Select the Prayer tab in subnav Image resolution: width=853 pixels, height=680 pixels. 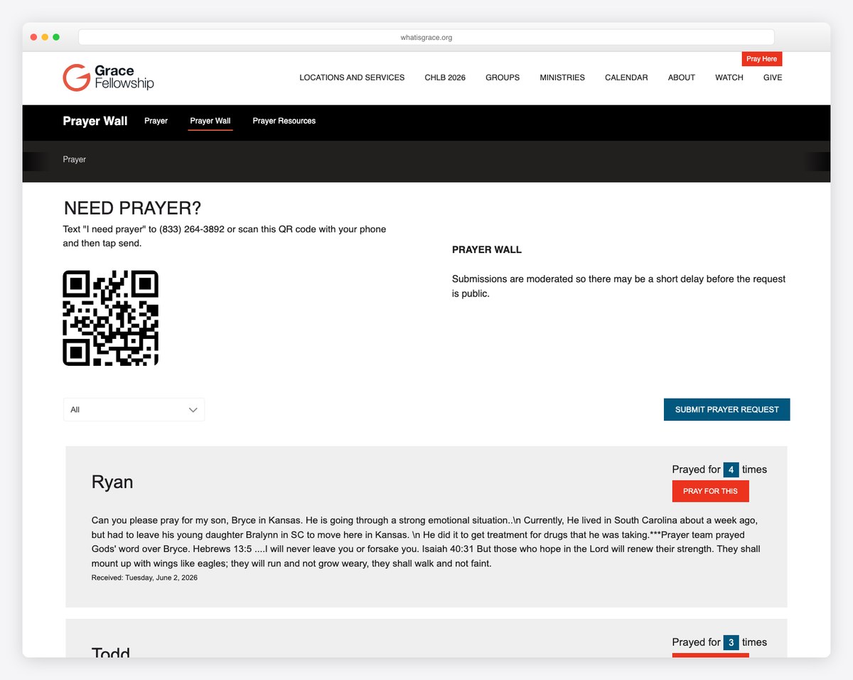pos(156,121)
